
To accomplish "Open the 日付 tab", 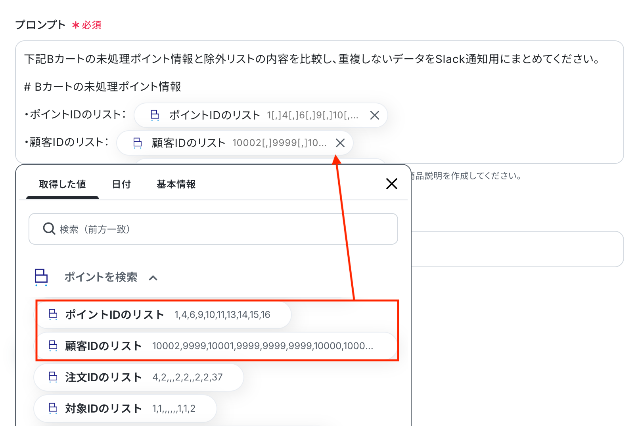I will 121,184.
